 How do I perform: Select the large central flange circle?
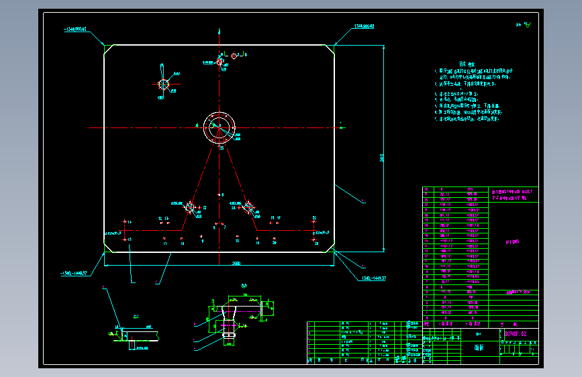tap(220, 127)
